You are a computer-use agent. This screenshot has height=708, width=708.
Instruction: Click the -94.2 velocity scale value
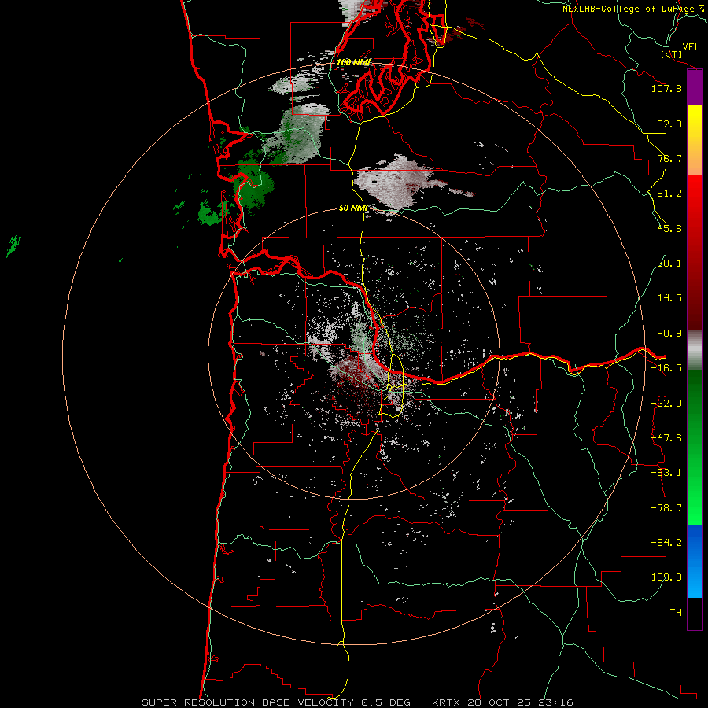[x=666, y=543]
